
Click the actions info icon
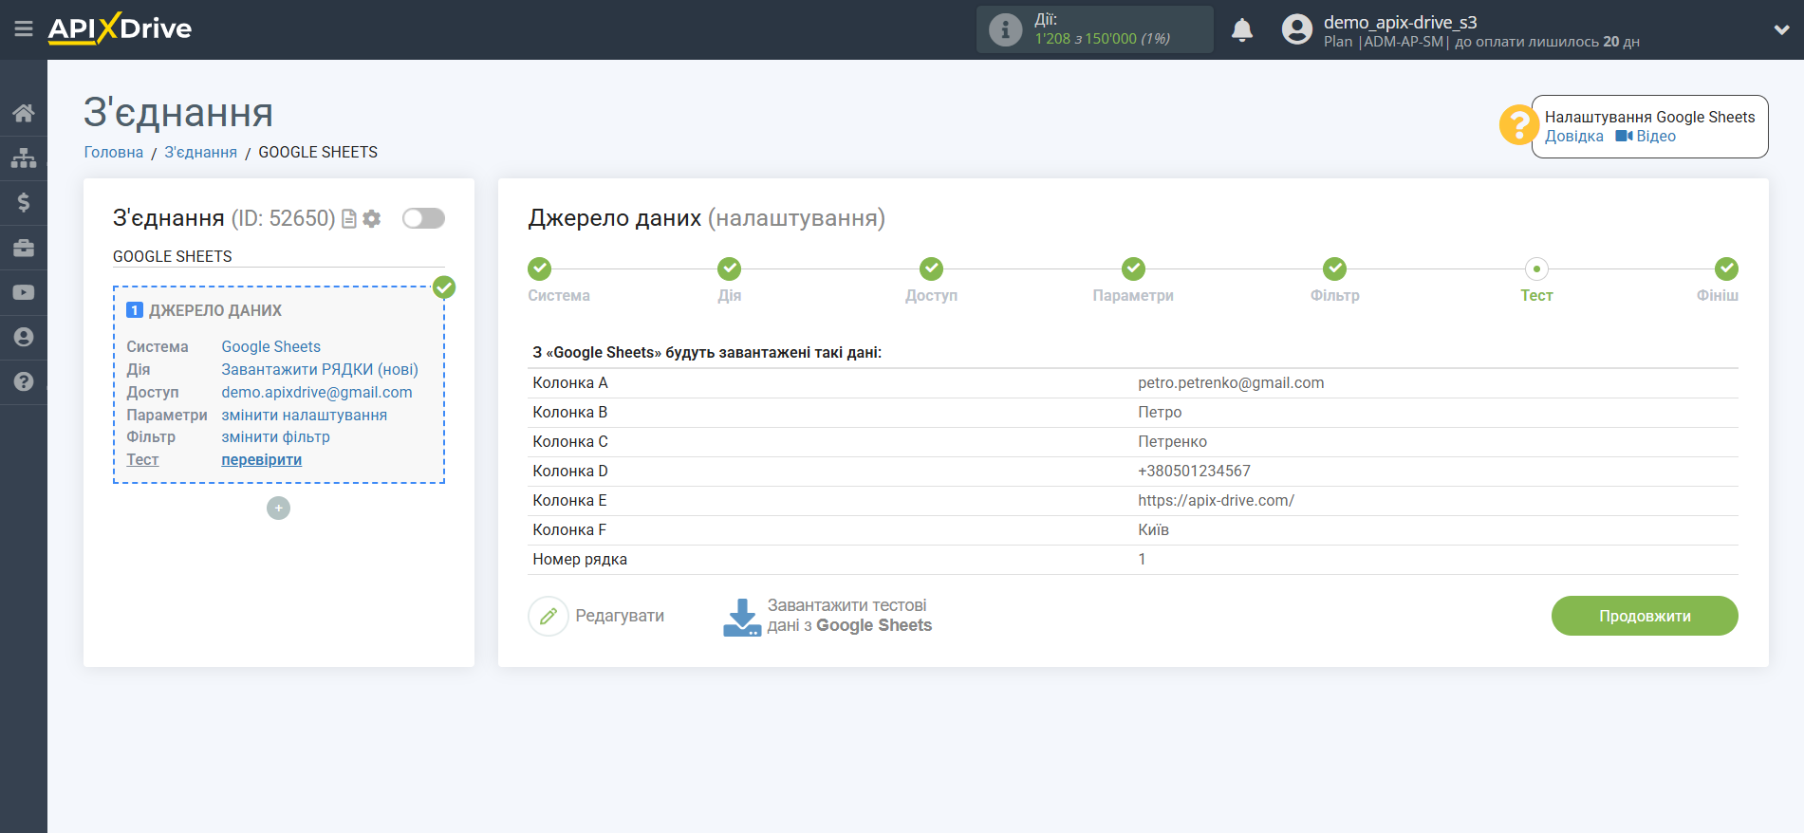pyautogui.click(x=1005, y=29)
